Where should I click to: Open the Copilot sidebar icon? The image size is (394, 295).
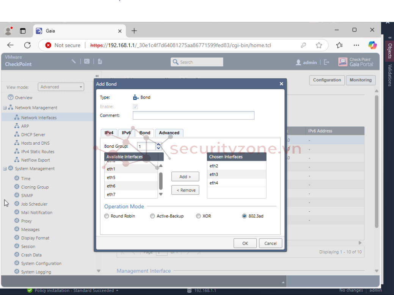[x=372, y=45]
